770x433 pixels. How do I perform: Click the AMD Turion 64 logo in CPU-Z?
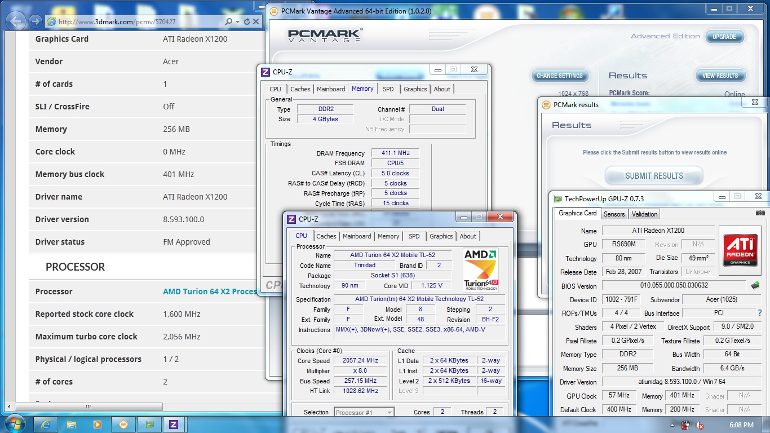[481, 270]
